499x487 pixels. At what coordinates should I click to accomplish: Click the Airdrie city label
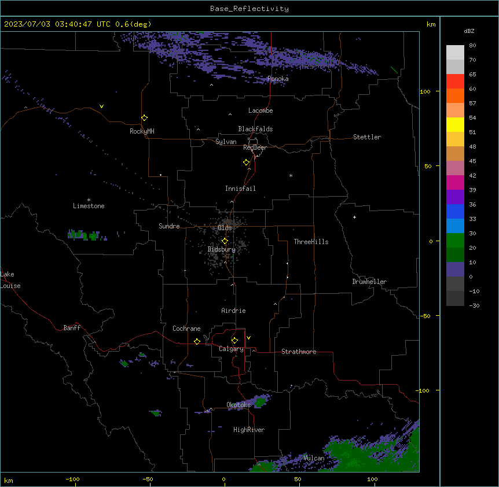click(233, 311)
